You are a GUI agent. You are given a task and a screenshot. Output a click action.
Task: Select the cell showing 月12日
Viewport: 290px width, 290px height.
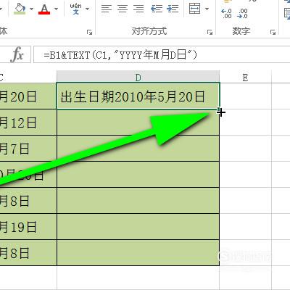pos(28,123)
